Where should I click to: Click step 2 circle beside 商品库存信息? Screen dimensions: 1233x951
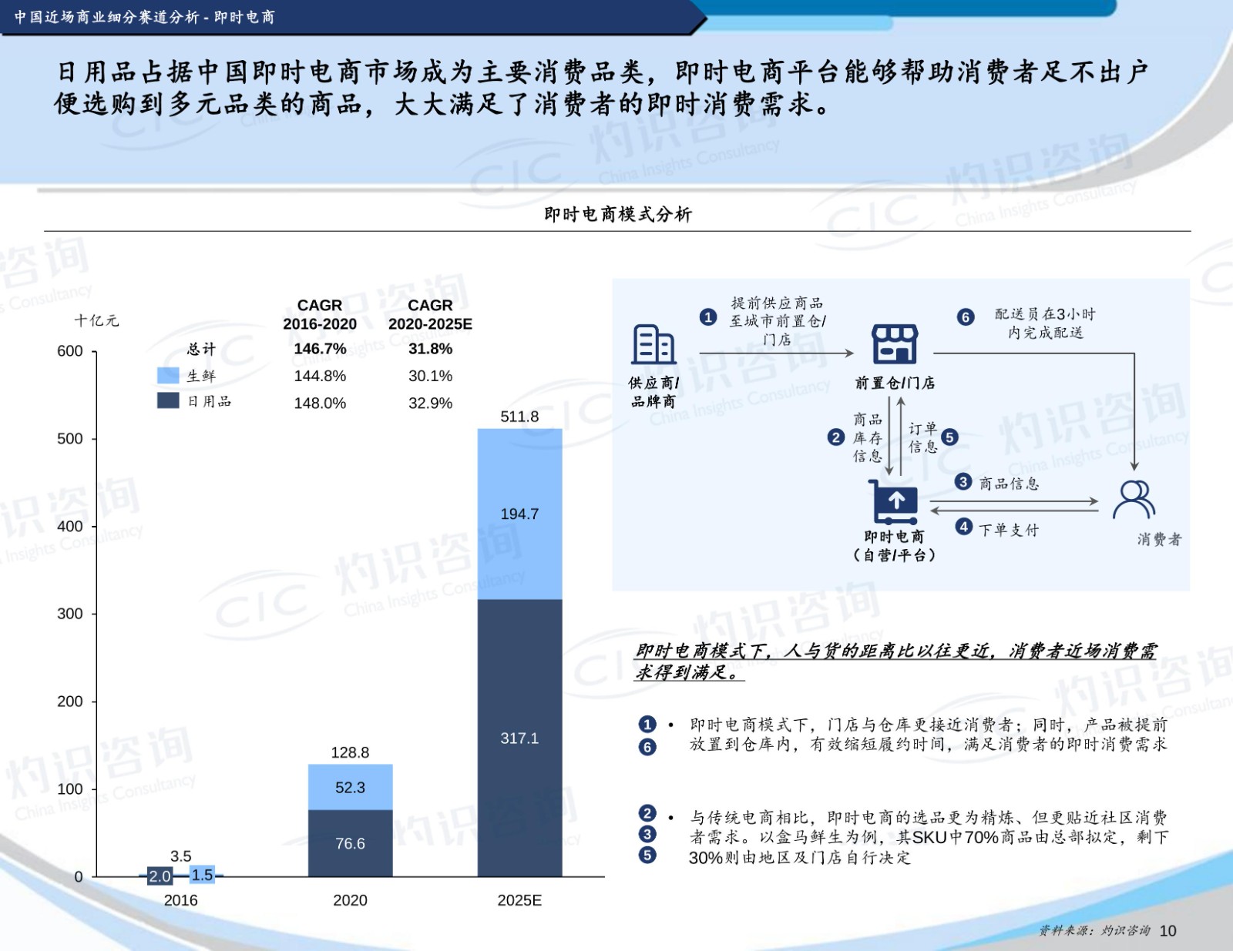click(836, 437)
